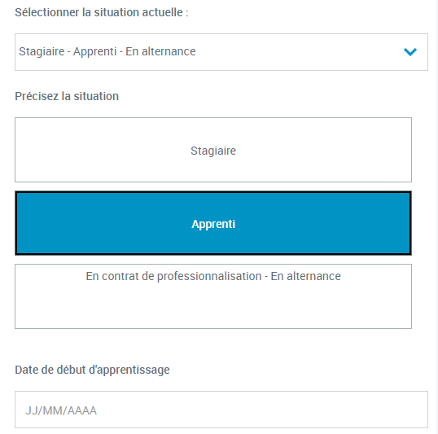
Task: Focus the JJ/MM/AAAA date input field
Action: click(221, 410)
